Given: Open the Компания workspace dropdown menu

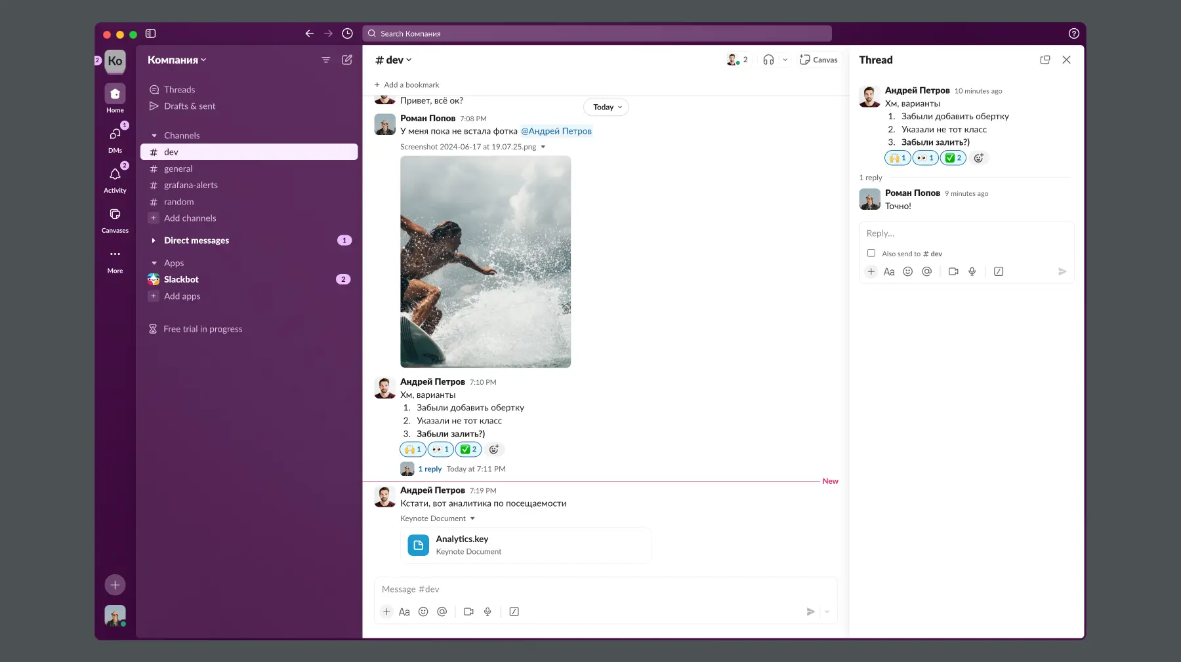Looking at the screenshot, I should point(176,60).
